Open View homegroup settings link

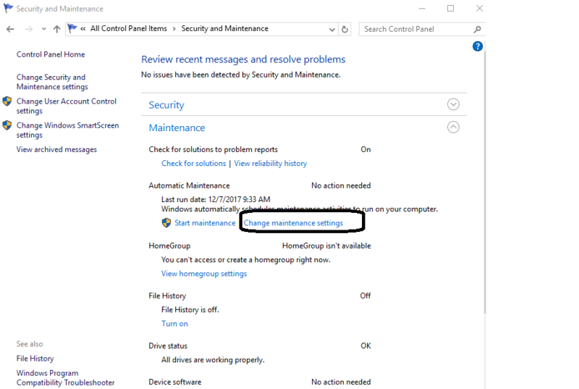(x=204, y=274)
